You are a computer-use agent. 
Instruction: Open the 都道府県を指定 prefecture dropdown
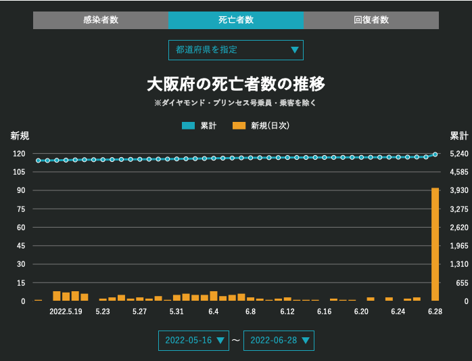click(236, 50)
